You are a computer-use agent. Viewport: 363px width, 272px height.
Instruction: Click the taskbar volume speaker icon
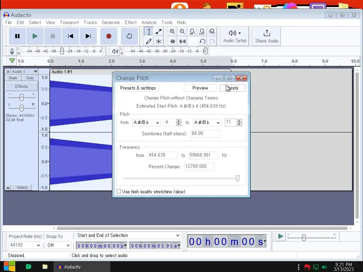[x=324, y=267]
